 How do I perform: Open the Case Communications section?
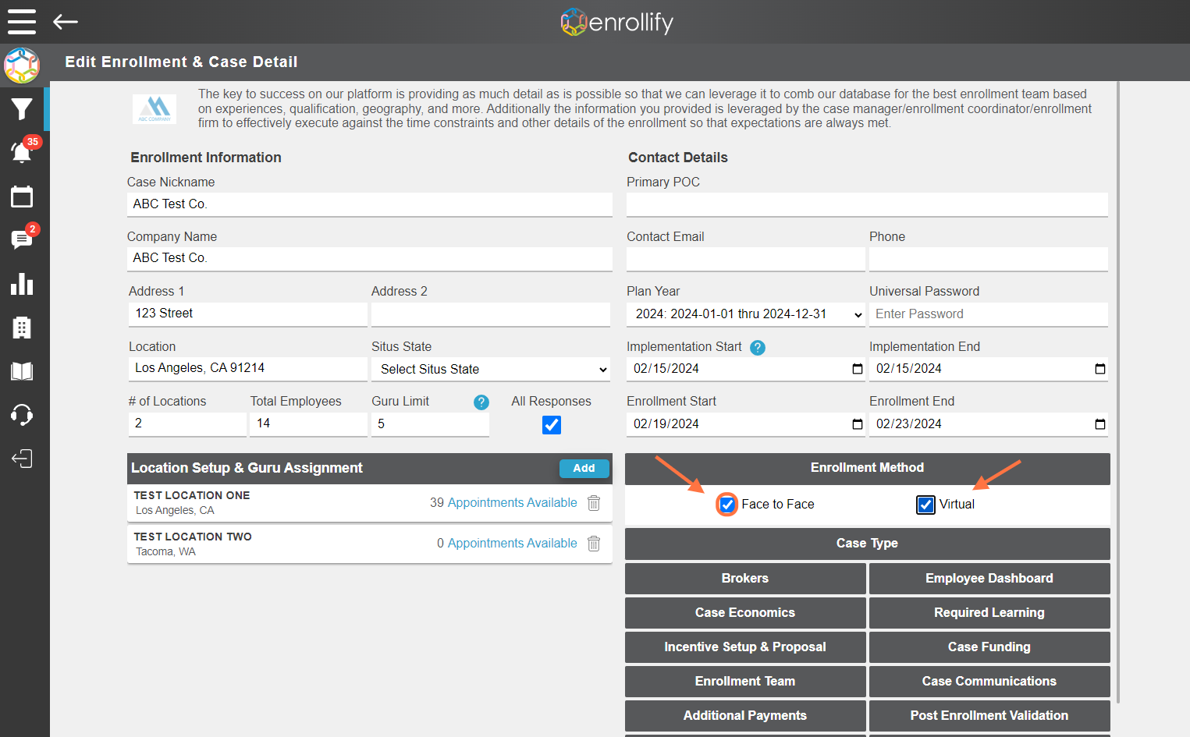[989, 682]
